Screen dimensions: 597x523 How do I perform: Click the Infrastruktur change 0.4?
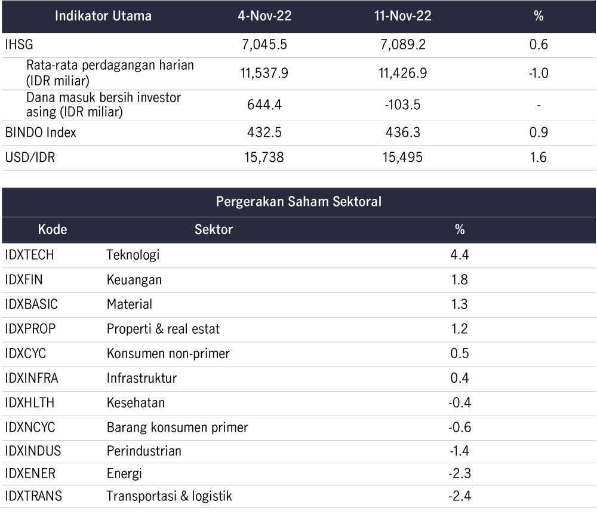pyautogui.click(x=460, y=379)
